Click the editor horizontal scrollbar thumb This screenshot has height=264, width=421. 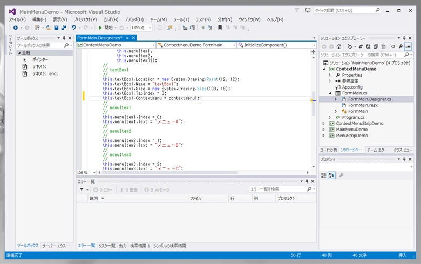(169, 172)
